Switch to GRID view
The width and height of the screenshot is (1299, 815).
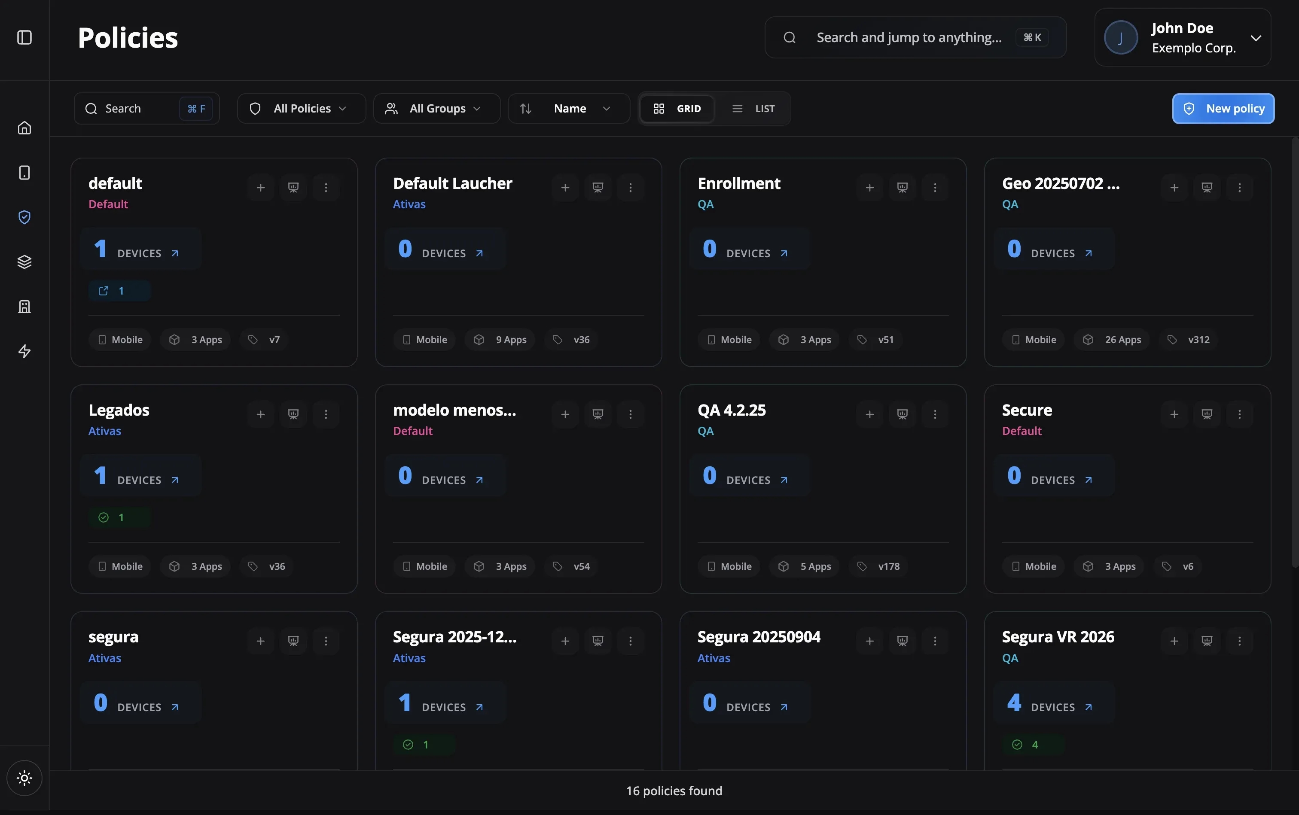(677, 109)
